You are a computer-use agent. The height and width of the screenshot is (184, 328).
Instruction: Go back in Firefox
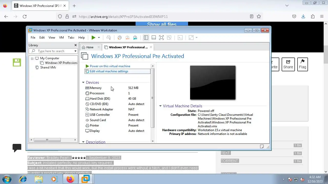pos(6,16)
